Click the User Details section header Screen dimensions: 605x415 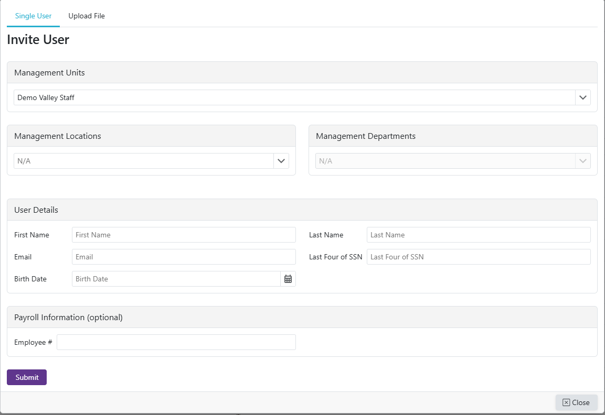coord(36,210)
